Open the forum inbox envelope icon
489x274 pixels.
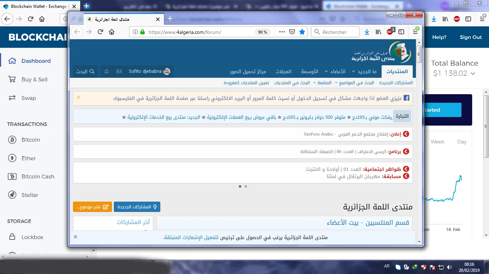point(119,71)
